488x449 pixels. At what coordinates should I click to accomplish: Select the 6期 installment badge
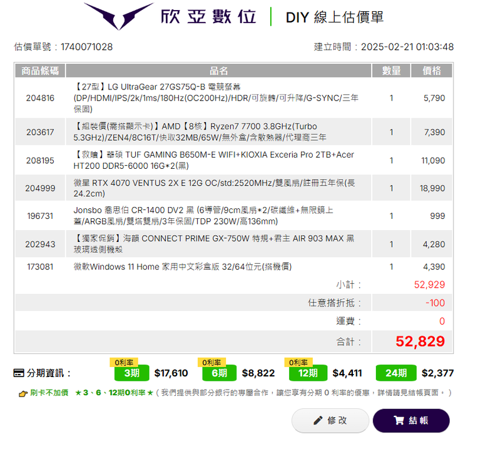coord(219,373)
